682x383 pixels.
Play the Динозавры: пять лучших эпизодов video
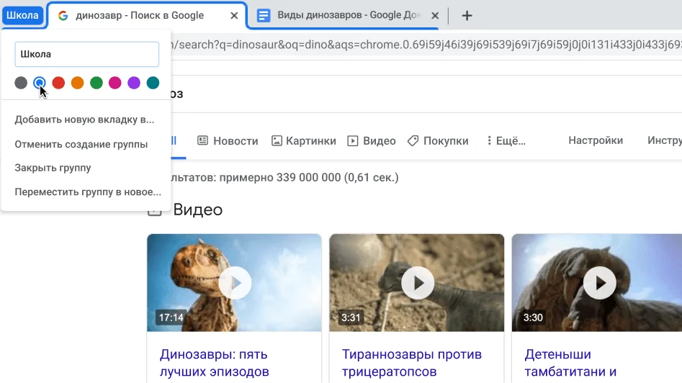point(234,283)
